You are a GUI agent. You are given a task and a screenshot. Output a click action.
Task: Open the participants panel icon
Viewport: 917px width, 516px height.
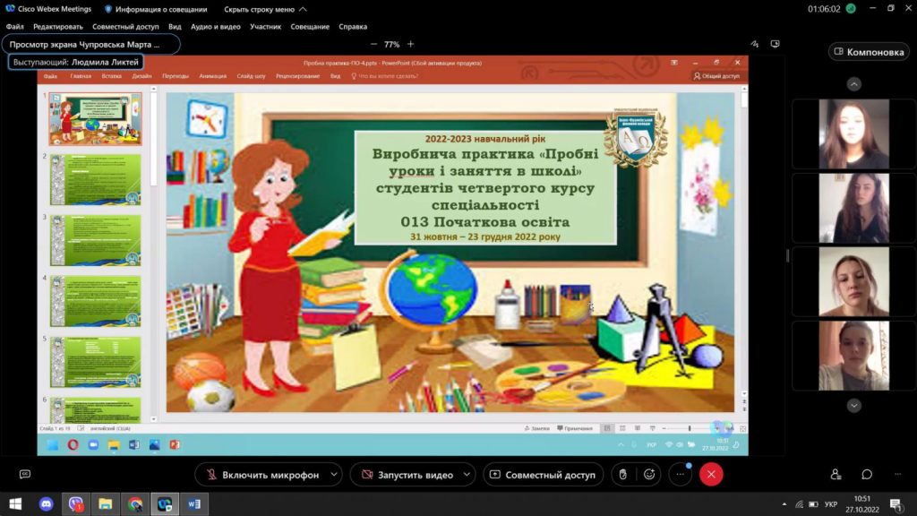click(x=836, y=474)
